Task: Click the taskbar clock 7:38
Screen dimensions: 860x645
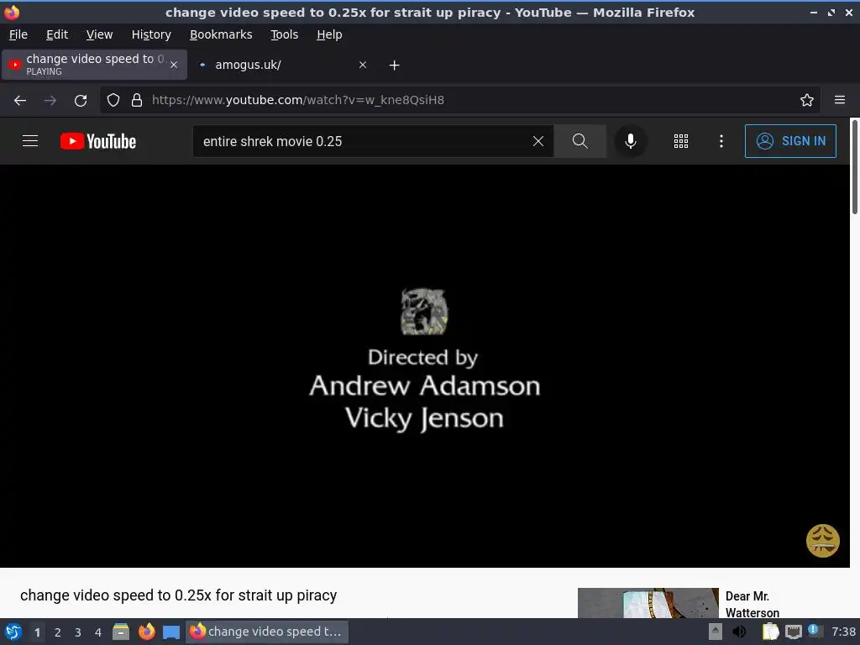Action: [843, 632]
